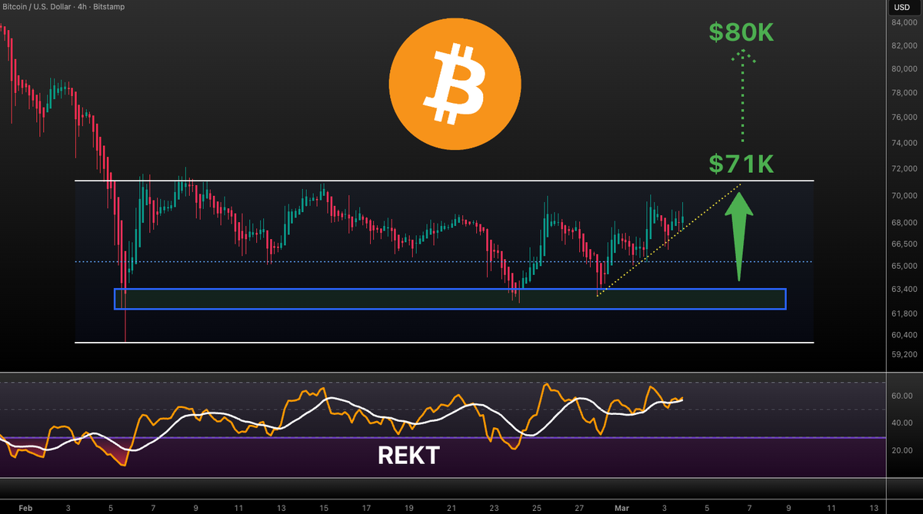Click the Feb label on time axis
923x514 pixels.
26,509
